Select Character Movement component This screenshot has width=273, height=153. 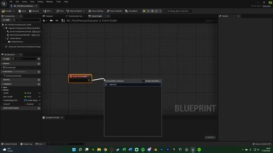click(x=24, y=47)
